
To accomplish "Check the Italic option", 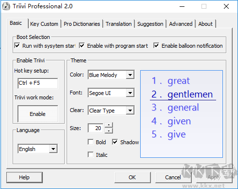I will [91, 154].
